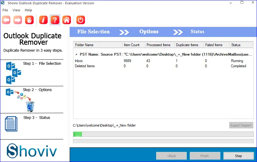Click the Folder Name column header

pos(98,45)
